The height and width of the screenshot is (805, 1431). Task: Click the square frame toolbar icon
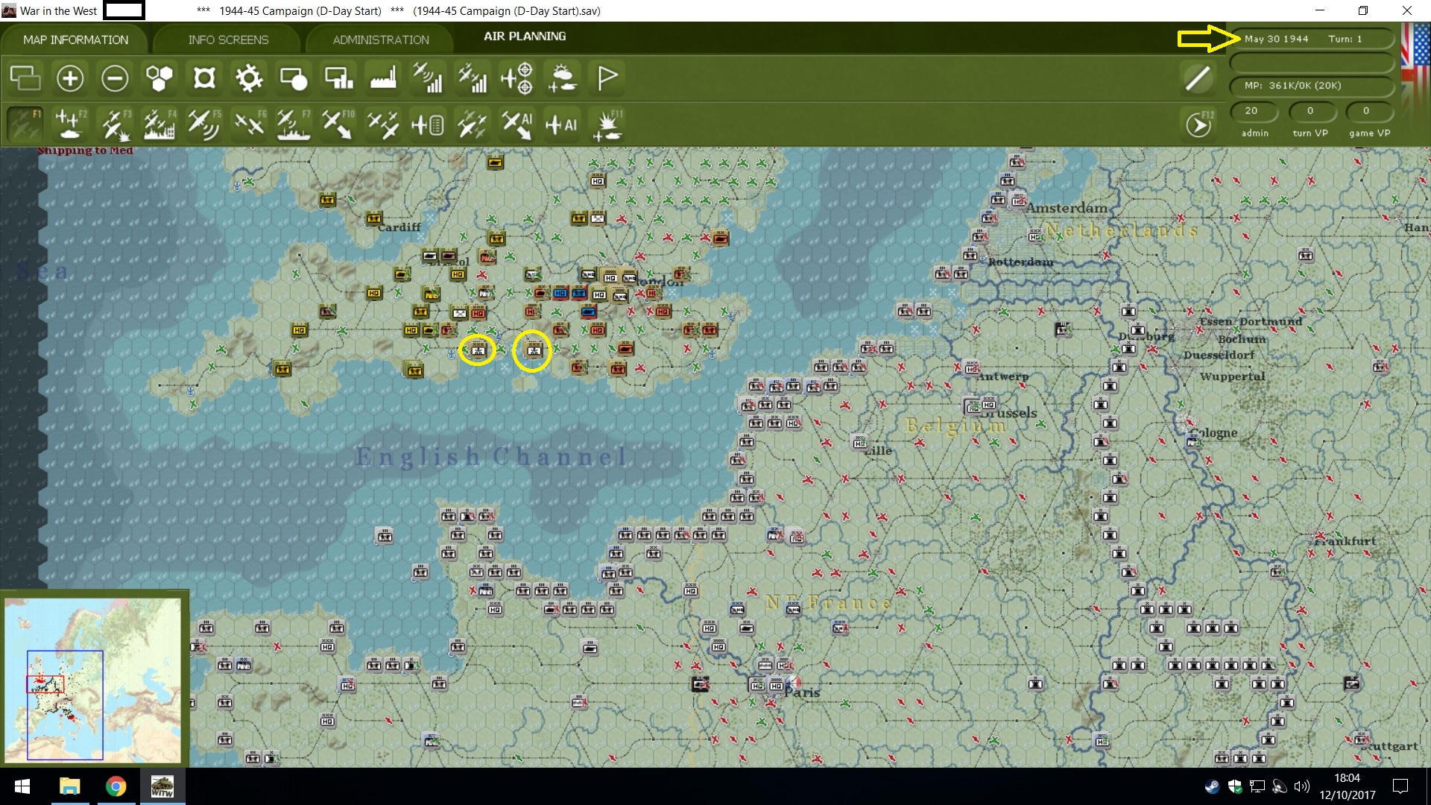click(x=204, y=78)
